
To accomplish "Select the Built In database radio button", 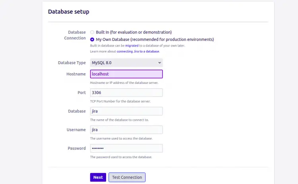I will click(x=92, y=32).
